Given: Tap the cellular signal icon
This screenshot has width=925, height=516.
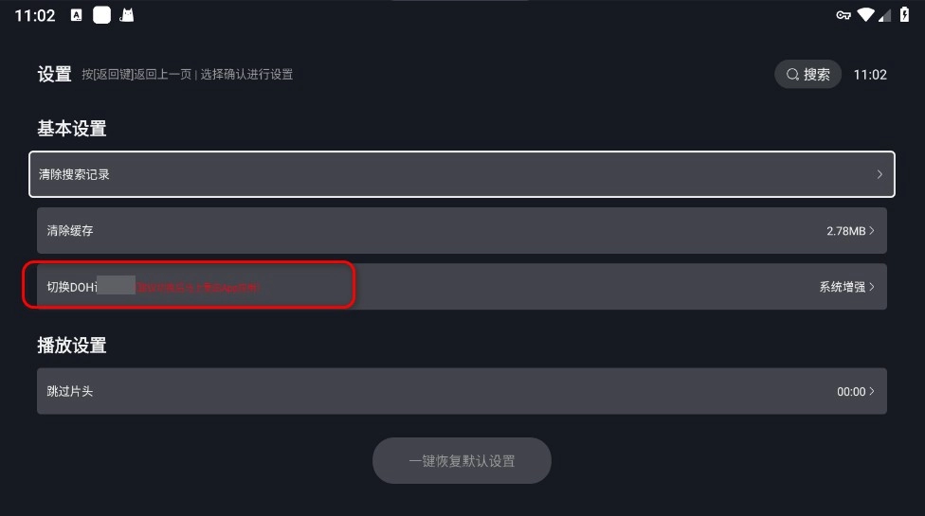Looking at the screenshot, I should coord(885,15).
